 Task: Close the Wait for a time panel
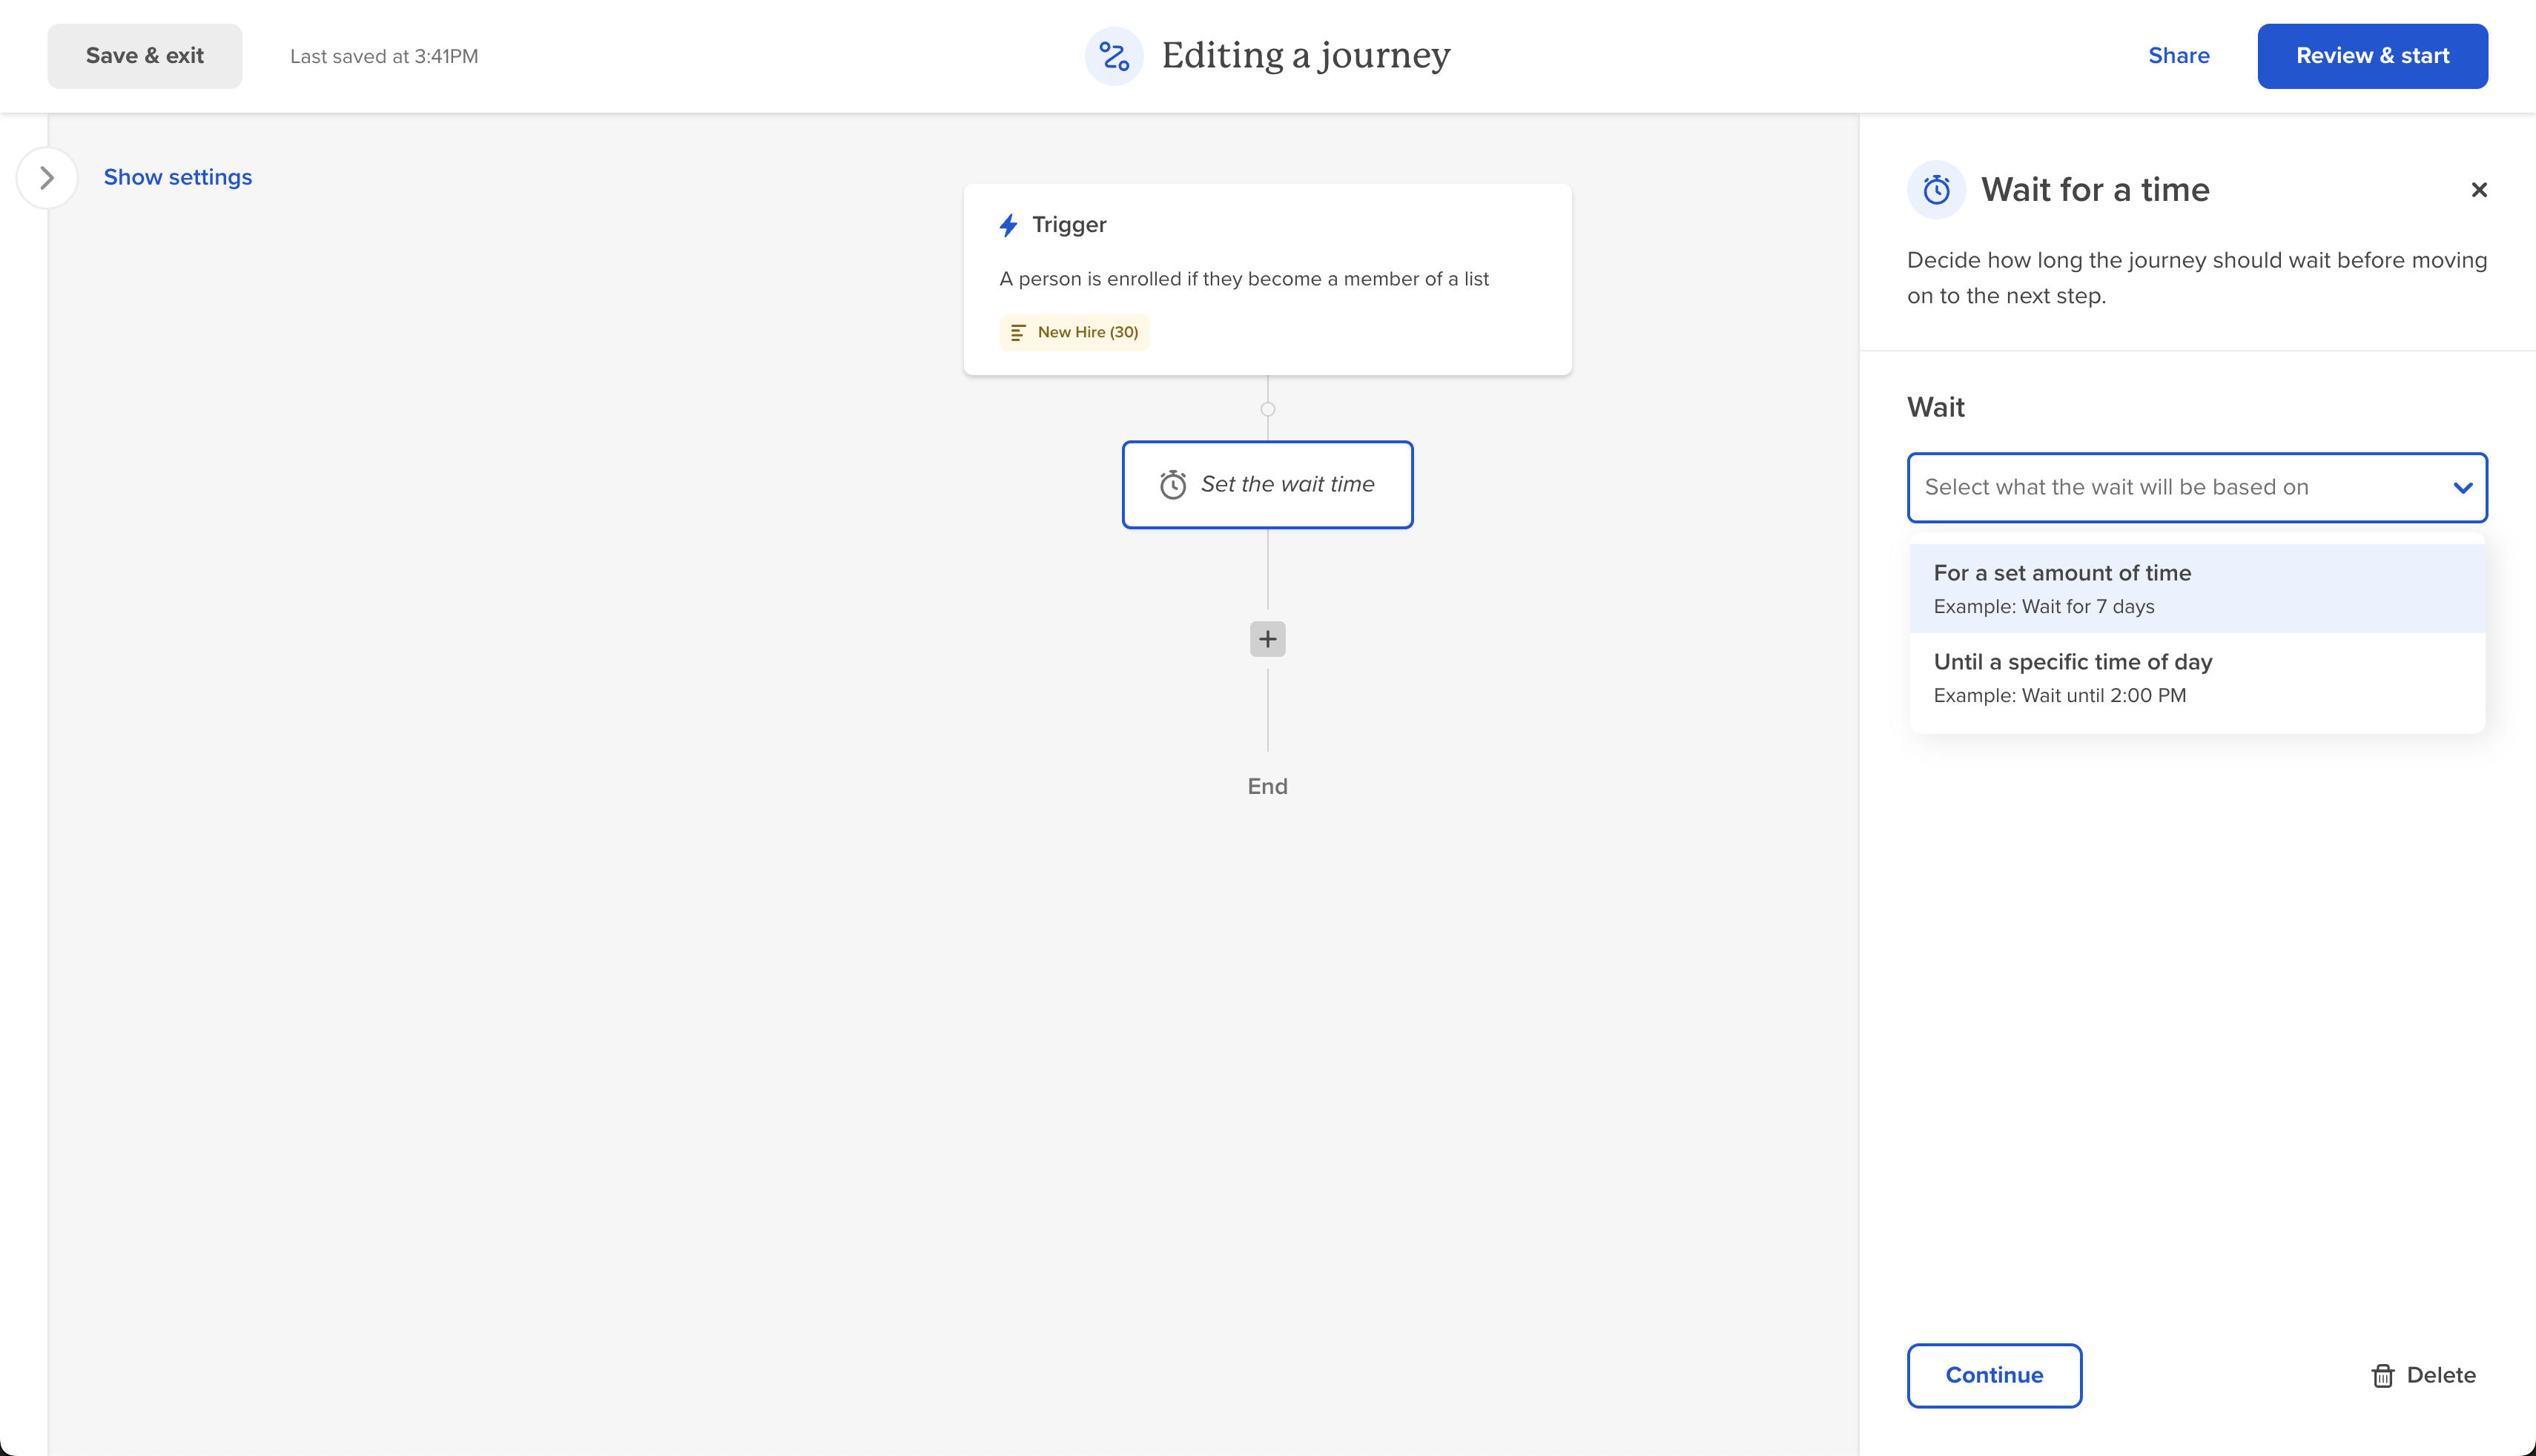2480,189
